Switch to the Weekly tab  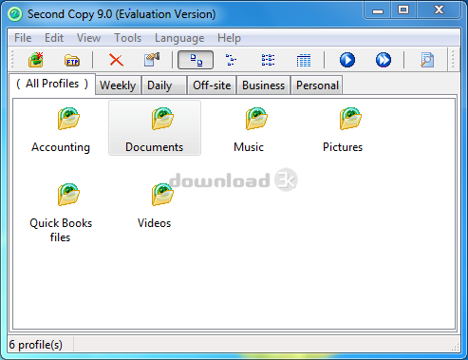tap(118, 85)
